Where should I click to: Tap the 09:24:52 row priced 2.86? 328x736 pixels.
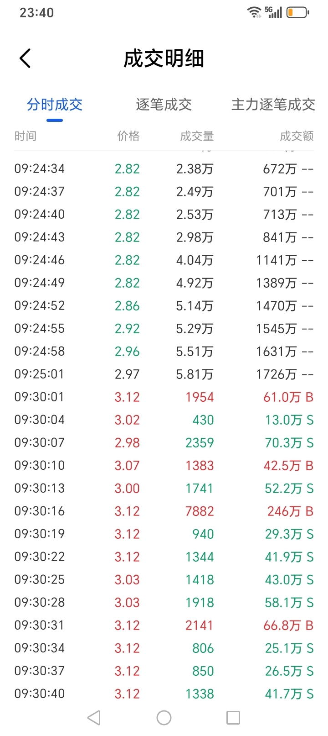pyautogui.click(x=164, y=305)
